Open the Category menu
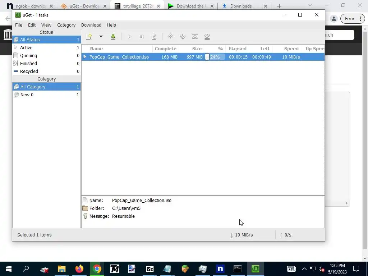Screen dimensions: 368x276 (x=66, y=25)
